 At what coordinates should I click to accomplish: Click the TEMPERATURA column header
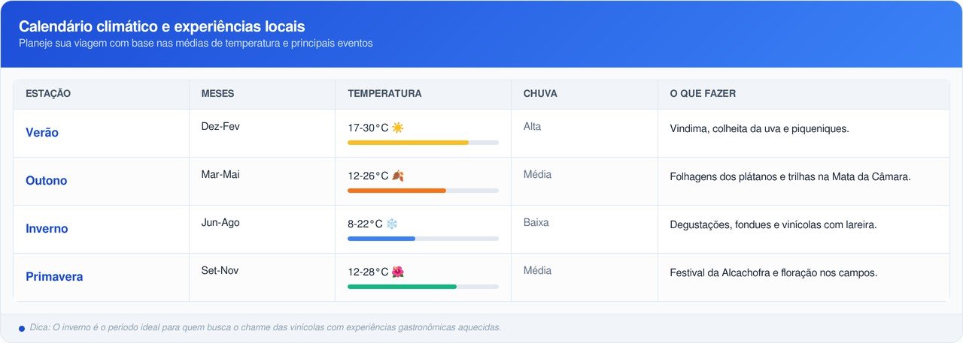(x=384, y=94)
